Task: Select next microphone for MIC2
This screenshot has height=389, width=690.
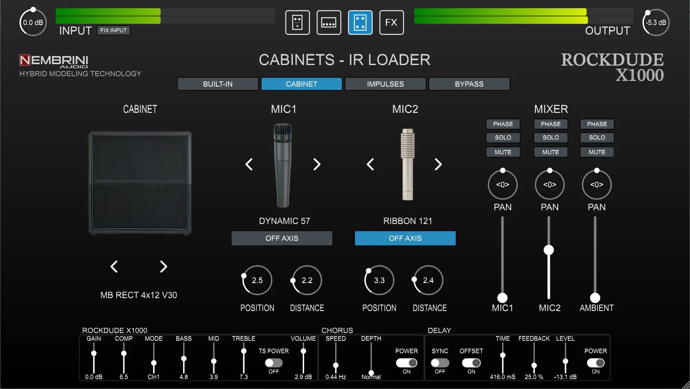Action: (x=438, y=164)
